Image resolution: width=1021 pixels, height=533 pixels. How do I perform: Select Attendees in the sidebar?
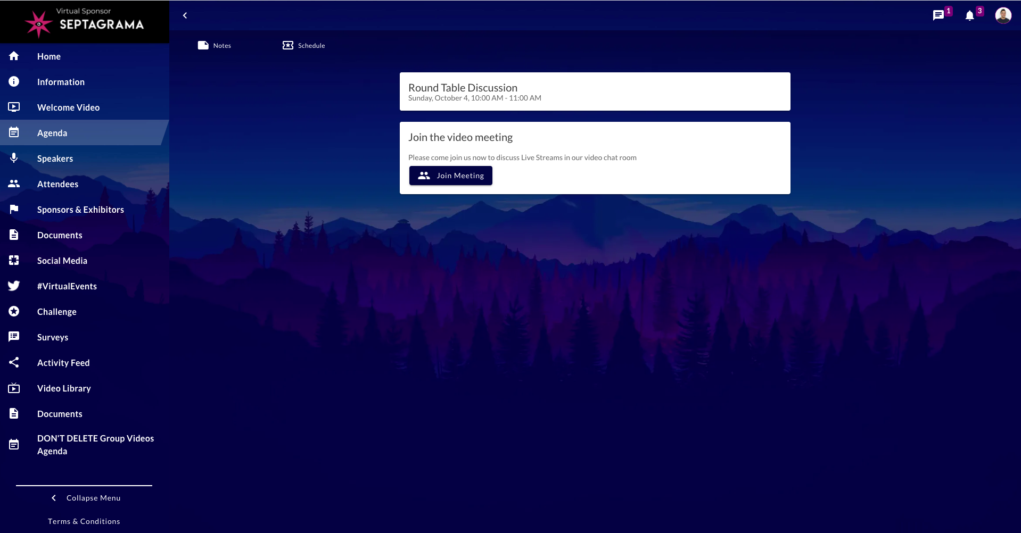pyautogui.click(x=57, y=184)
